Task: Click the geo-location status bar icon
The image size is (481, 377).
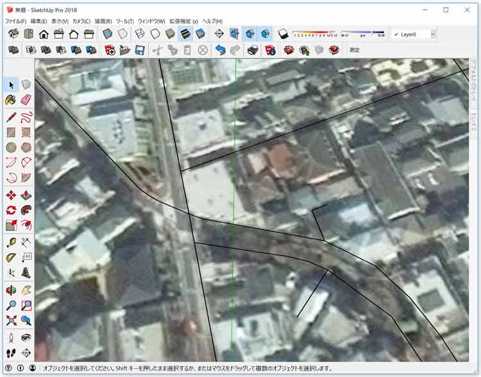Action: 8,368
